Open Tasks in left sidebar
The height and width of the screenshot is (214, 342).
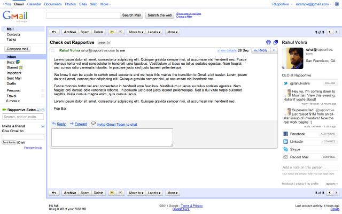11,40
